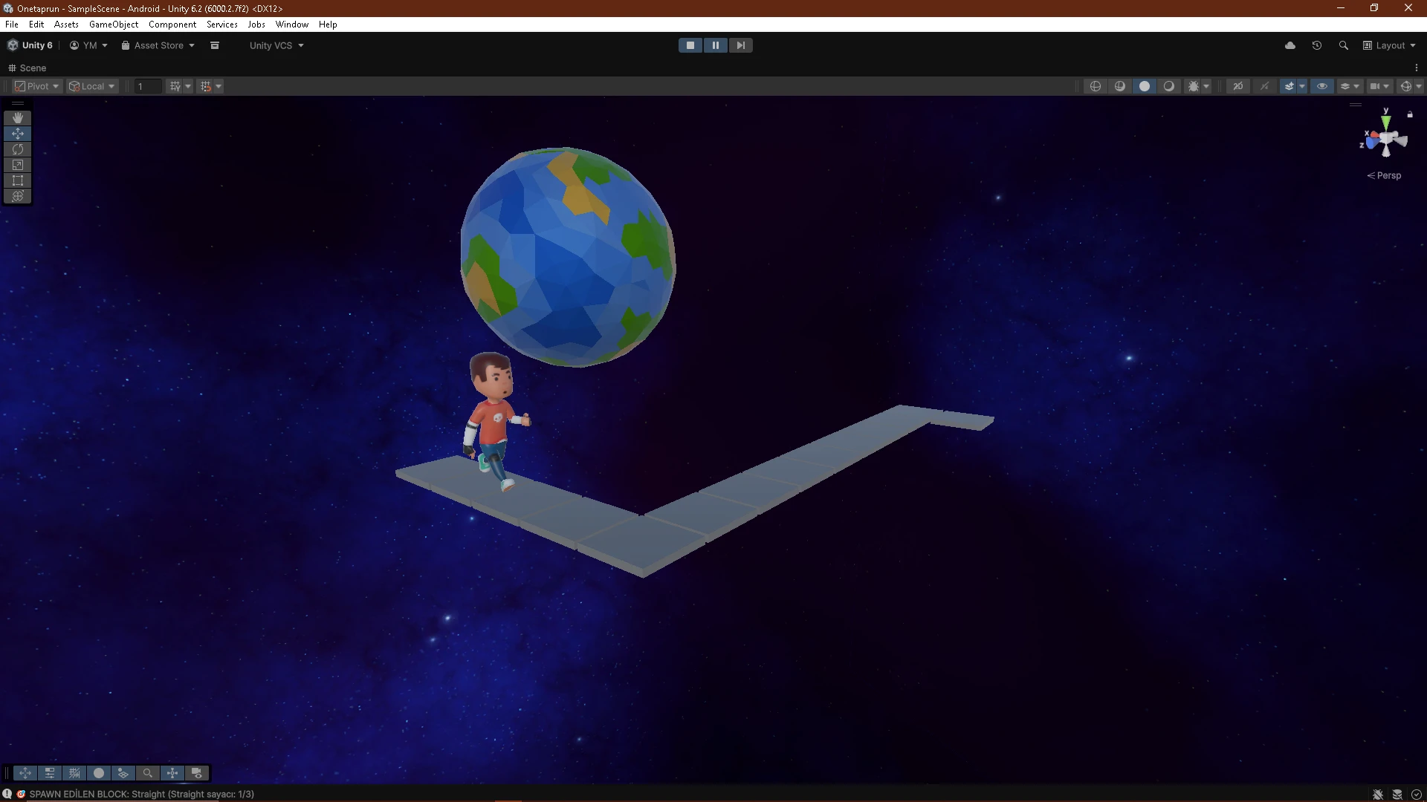Open the Unity VCS dropdown

click(276, 45)
